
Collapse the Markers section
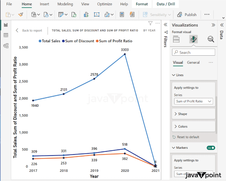180,148
